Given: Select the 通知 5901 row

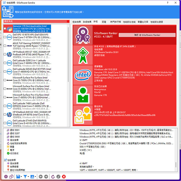Looking at the screenshot, I should point(90,130).
